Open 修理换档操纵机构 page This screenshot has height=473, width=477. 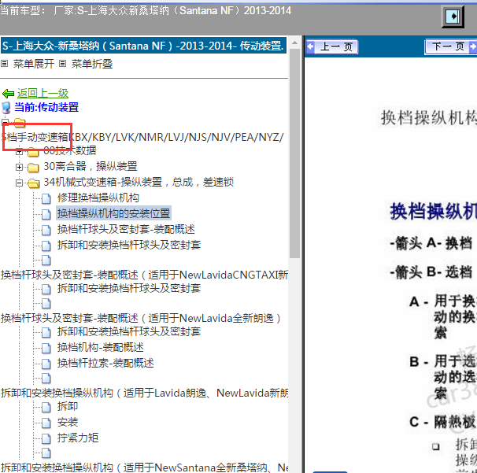click(x=98, y=198)
